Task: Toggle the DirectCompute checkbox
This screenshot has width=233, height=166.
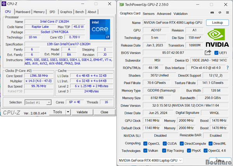Action: coord(182,143)
